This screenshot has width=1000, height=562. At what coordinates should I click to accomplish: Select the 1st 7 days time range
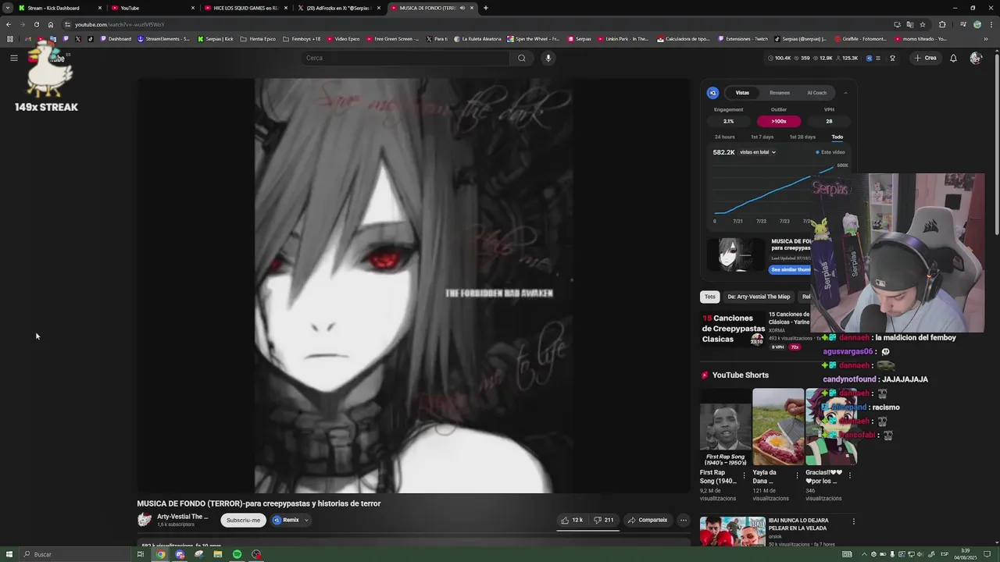point(762,137)
